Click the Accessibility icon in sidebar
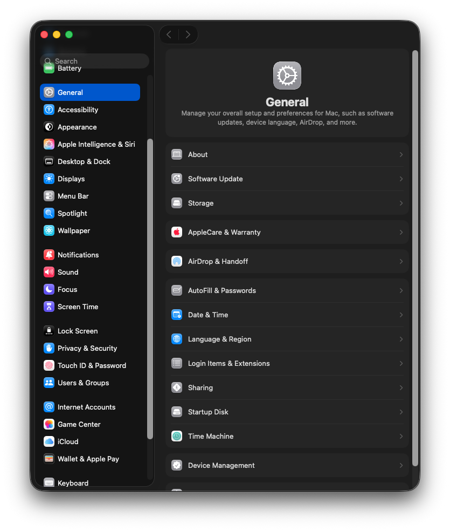This screenshot has height=531, width=450. pyautogui.click(x=49, y=110)
